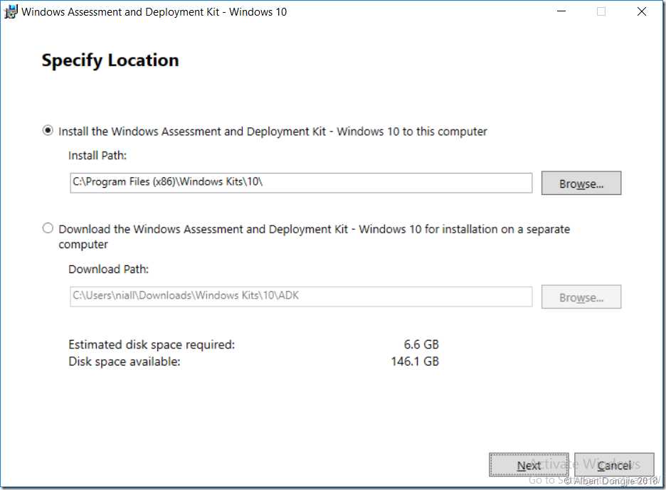Viewport: 666px width, 490px height.
Task: Click the disabled Download Path field
Action: pos(301,297)
